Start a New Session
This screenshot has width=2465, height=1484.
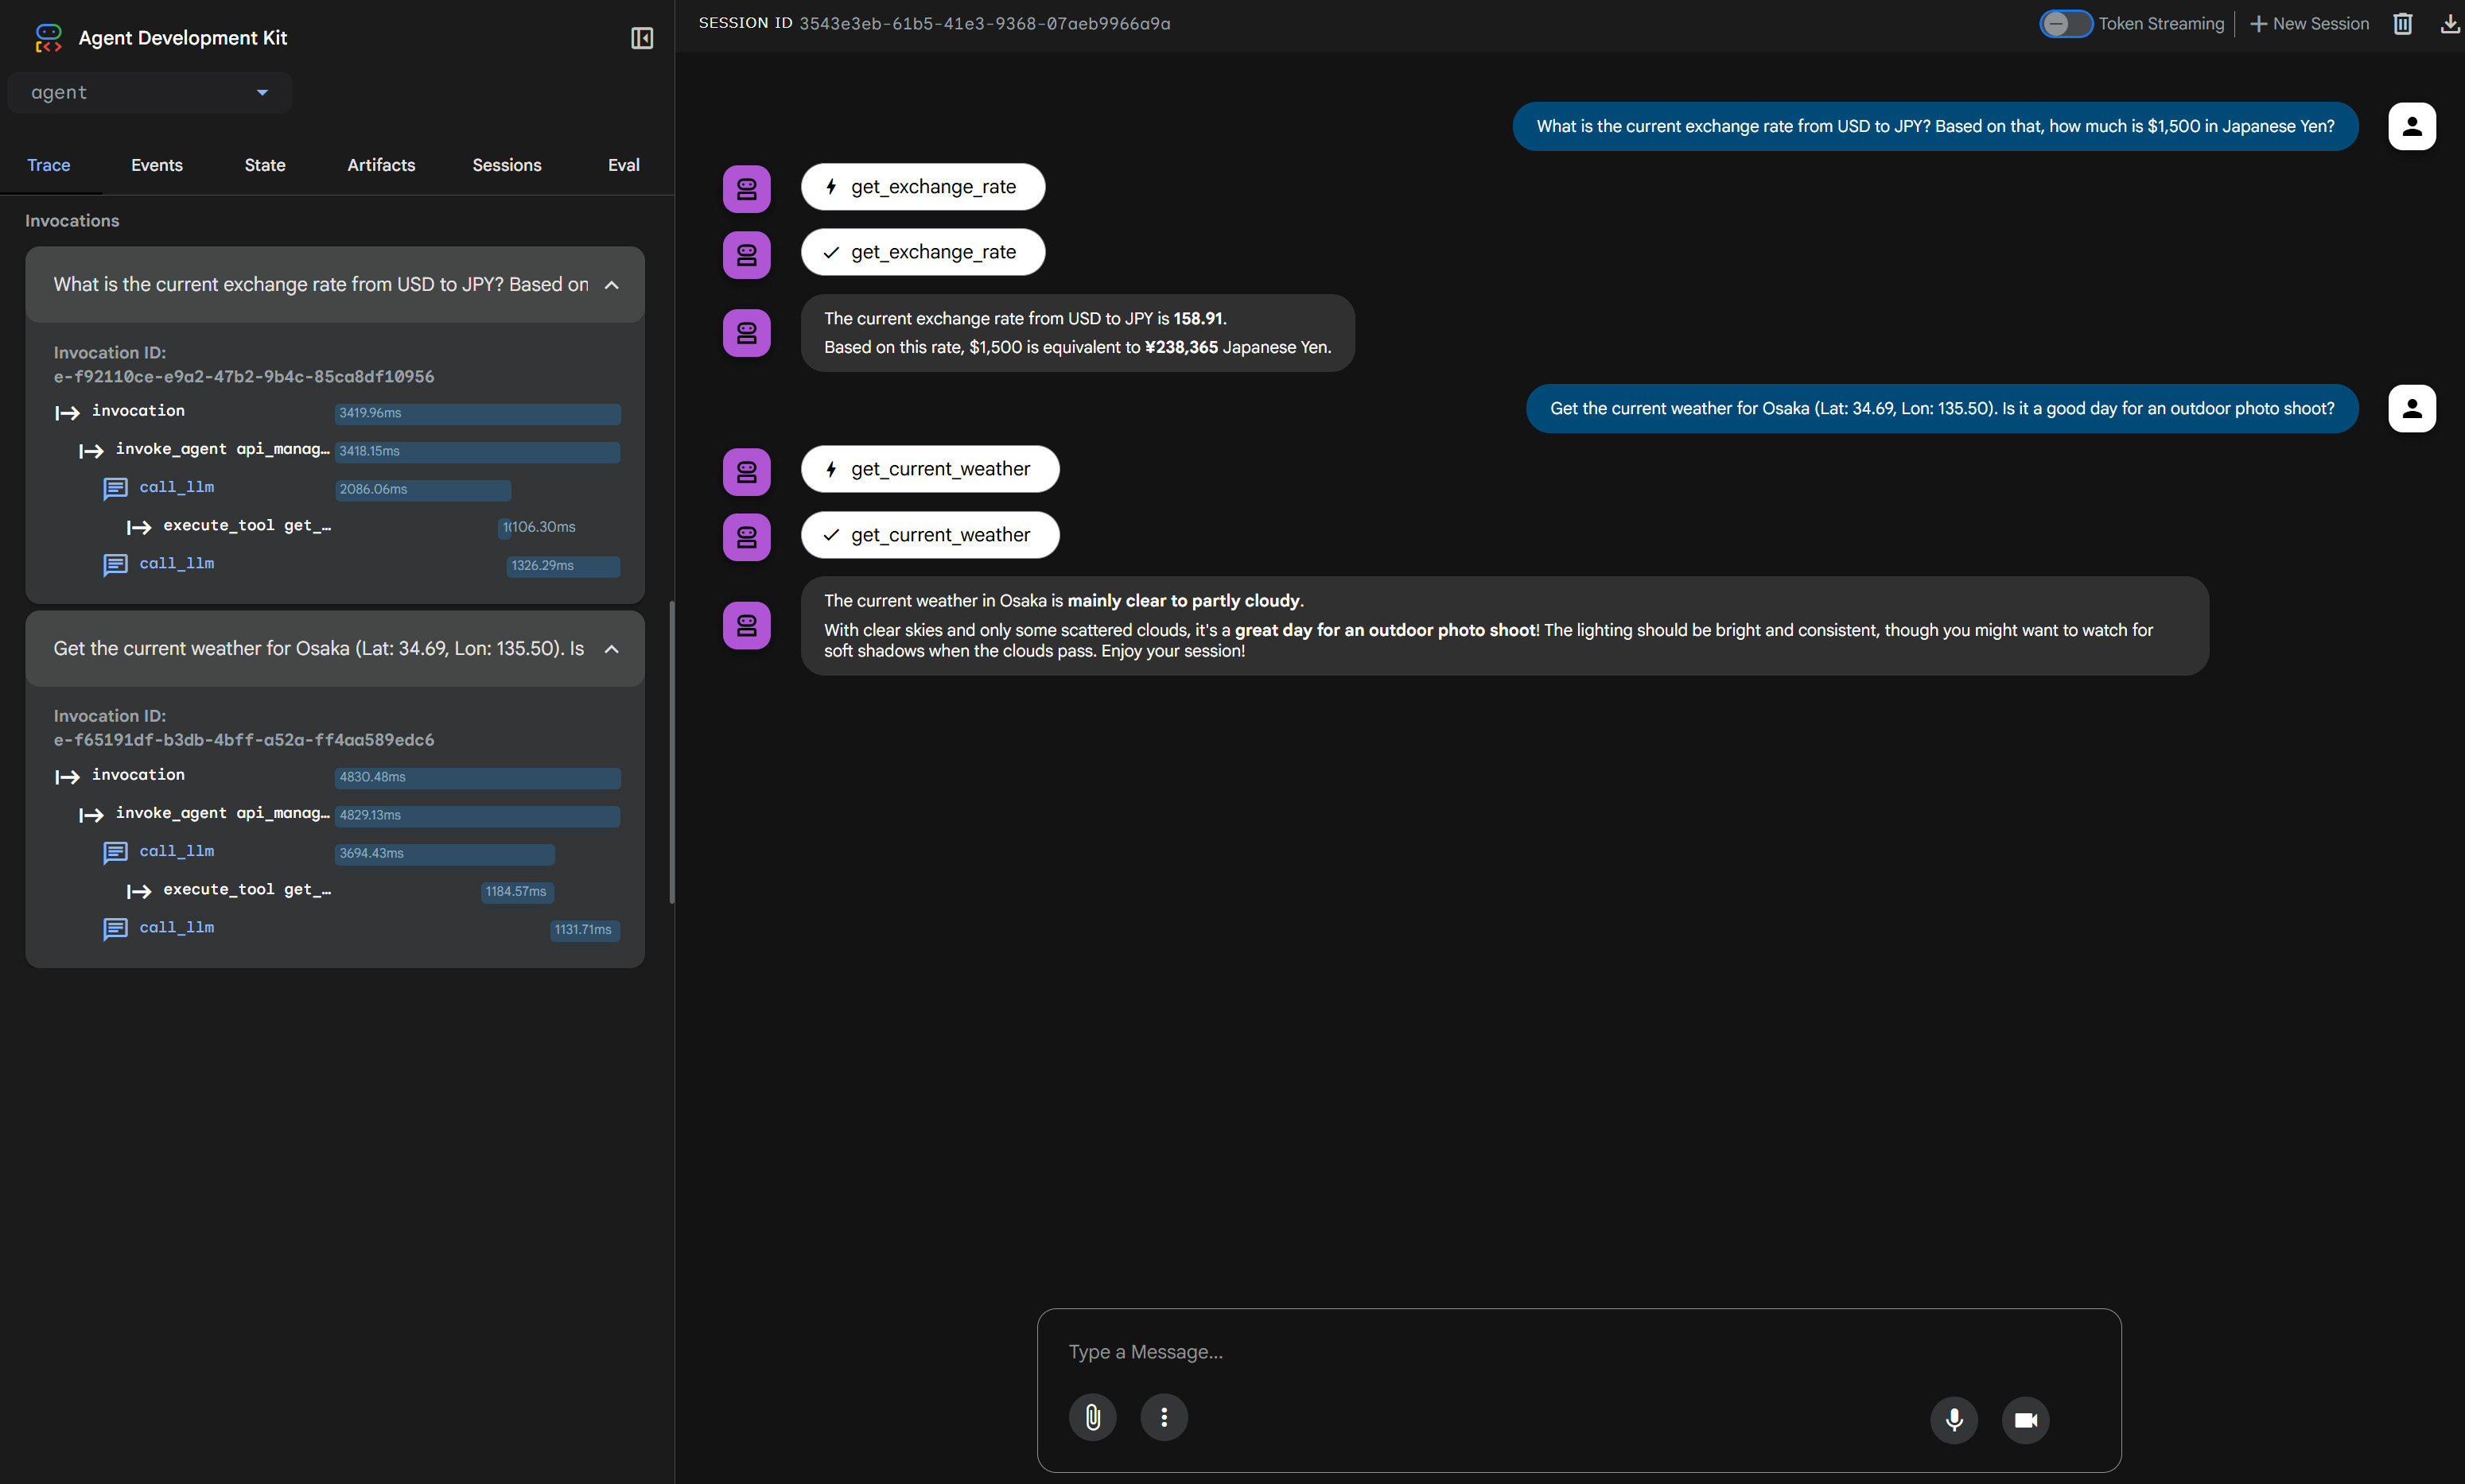point(2309,23)
